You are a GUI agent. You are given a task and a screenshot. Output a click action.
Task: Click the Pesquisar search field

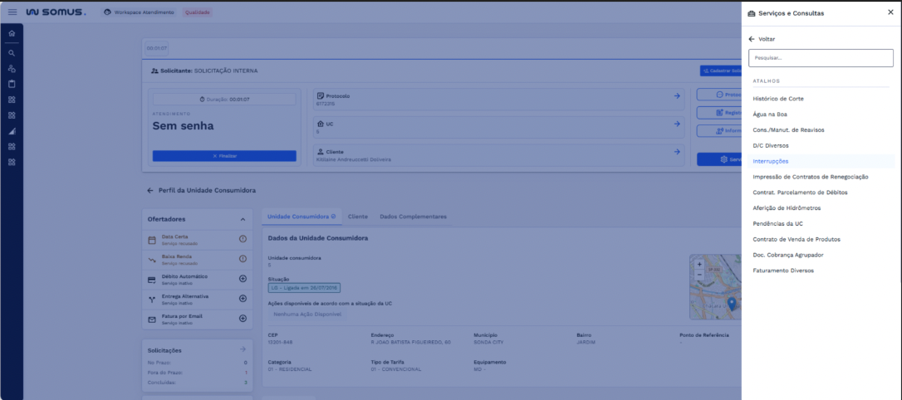[821, 58]
